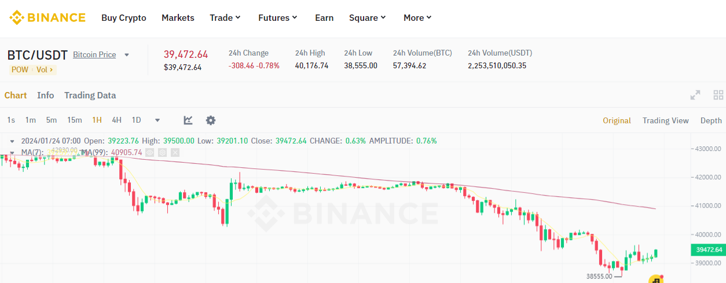Open the More dropdown menu
The image size is (726, 283).
point(418,17)
